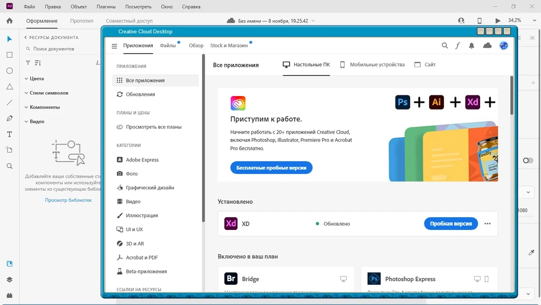Start desktop preview play button in XD
Image resolution: width=541 pixels, height=305 pixels.
[x=498, y=21]
